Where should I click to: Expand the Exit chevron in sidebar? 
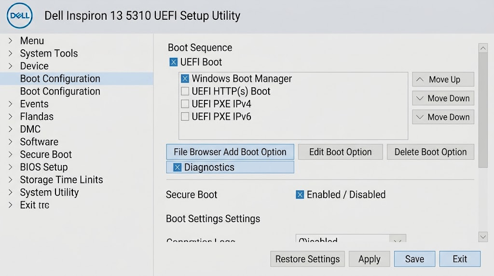tap(11, 205)
